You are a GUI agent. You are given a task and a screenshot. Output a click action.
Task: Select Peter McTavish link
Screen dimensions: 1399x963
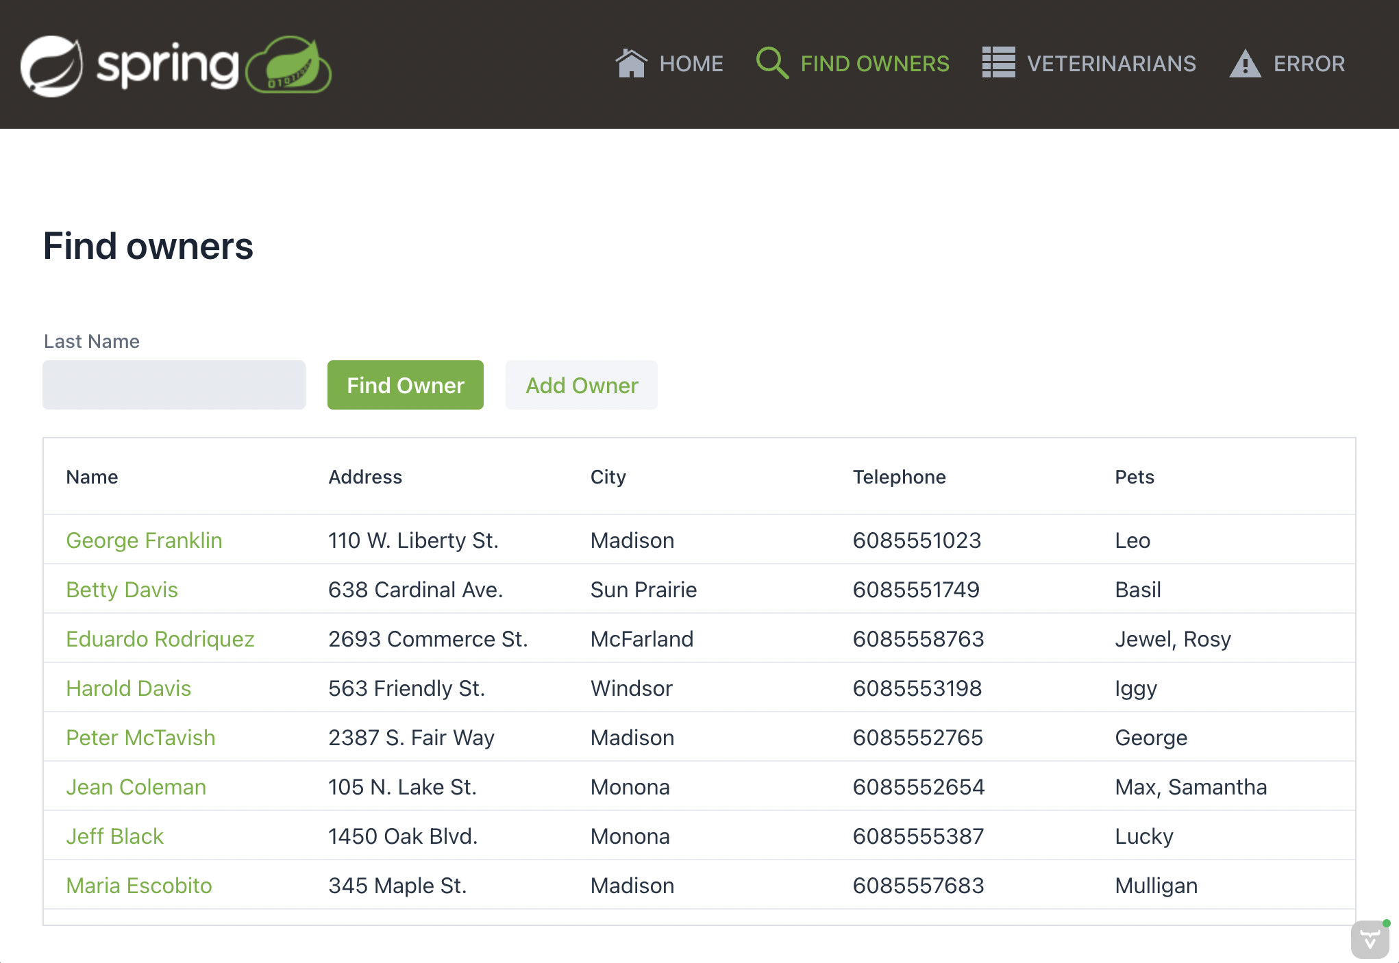click(x=140, y=738)
